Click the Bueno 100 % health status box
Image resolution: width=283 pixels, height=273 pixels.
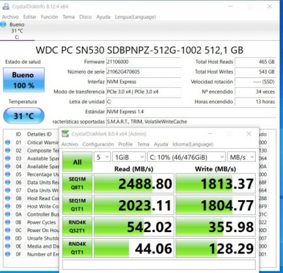tap(24, 80)
